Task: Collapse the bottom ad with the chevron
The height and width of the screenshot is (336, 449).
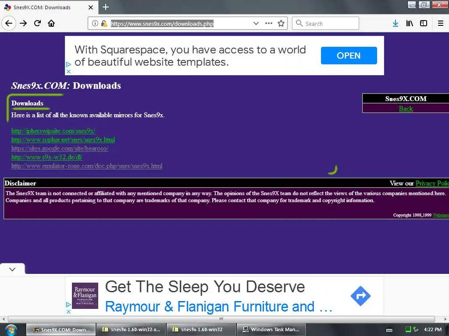Action: point(12,269)
